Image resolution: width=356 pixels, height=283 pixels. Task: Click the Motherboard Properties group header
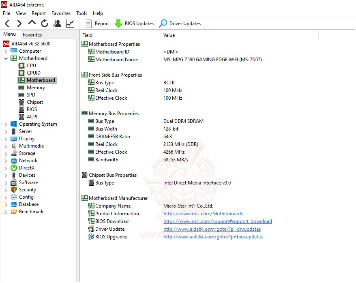pyautogui.click(x=111, y=44)
